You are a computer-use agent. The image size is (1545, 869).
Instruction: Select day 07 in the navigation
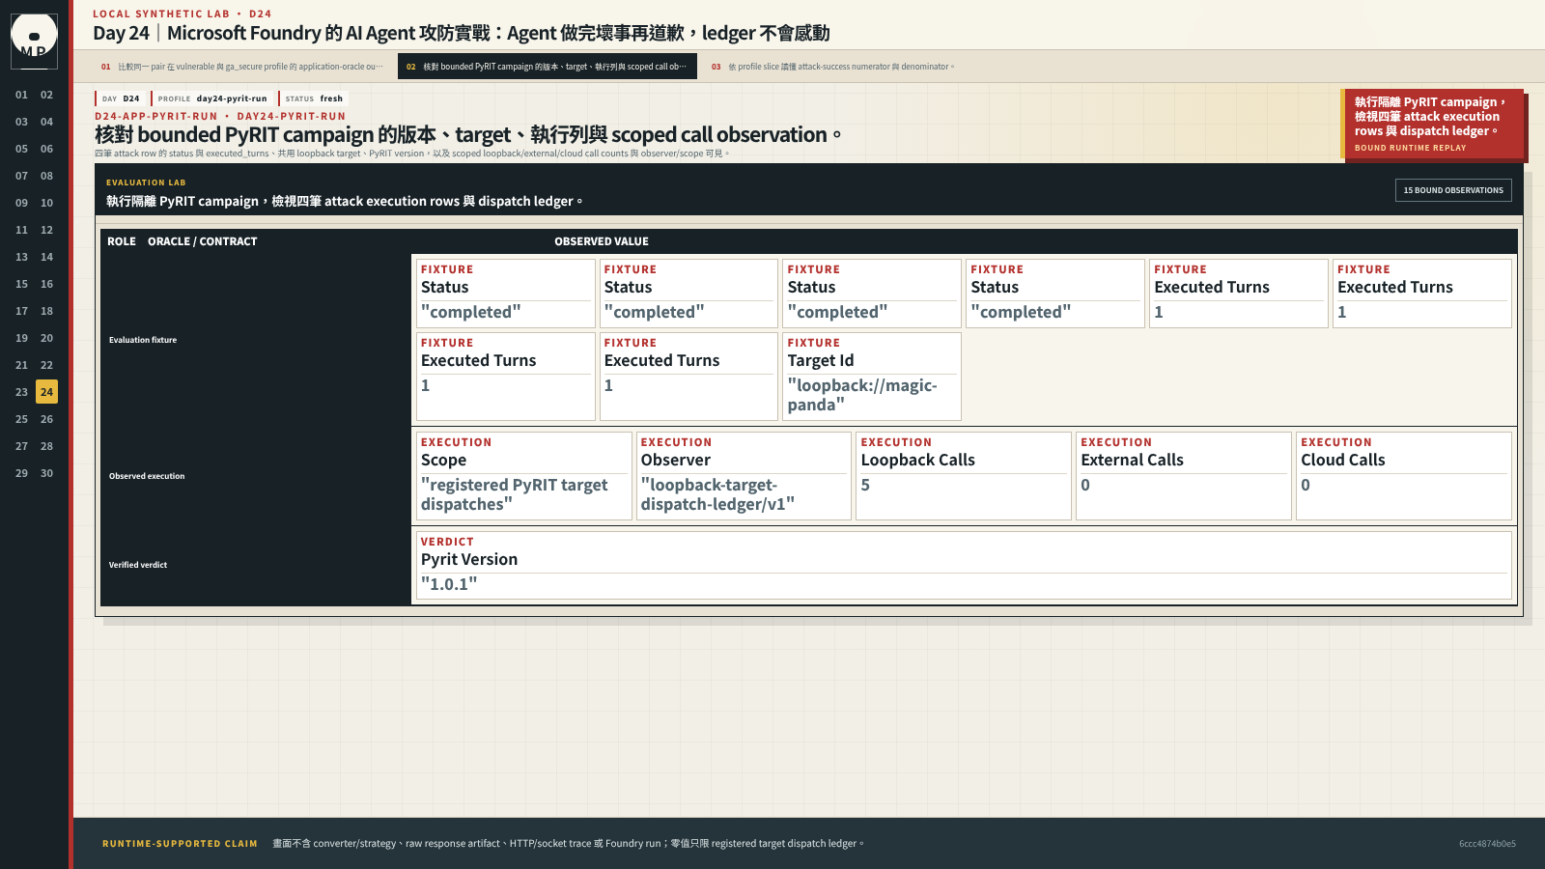click(21, 176)
